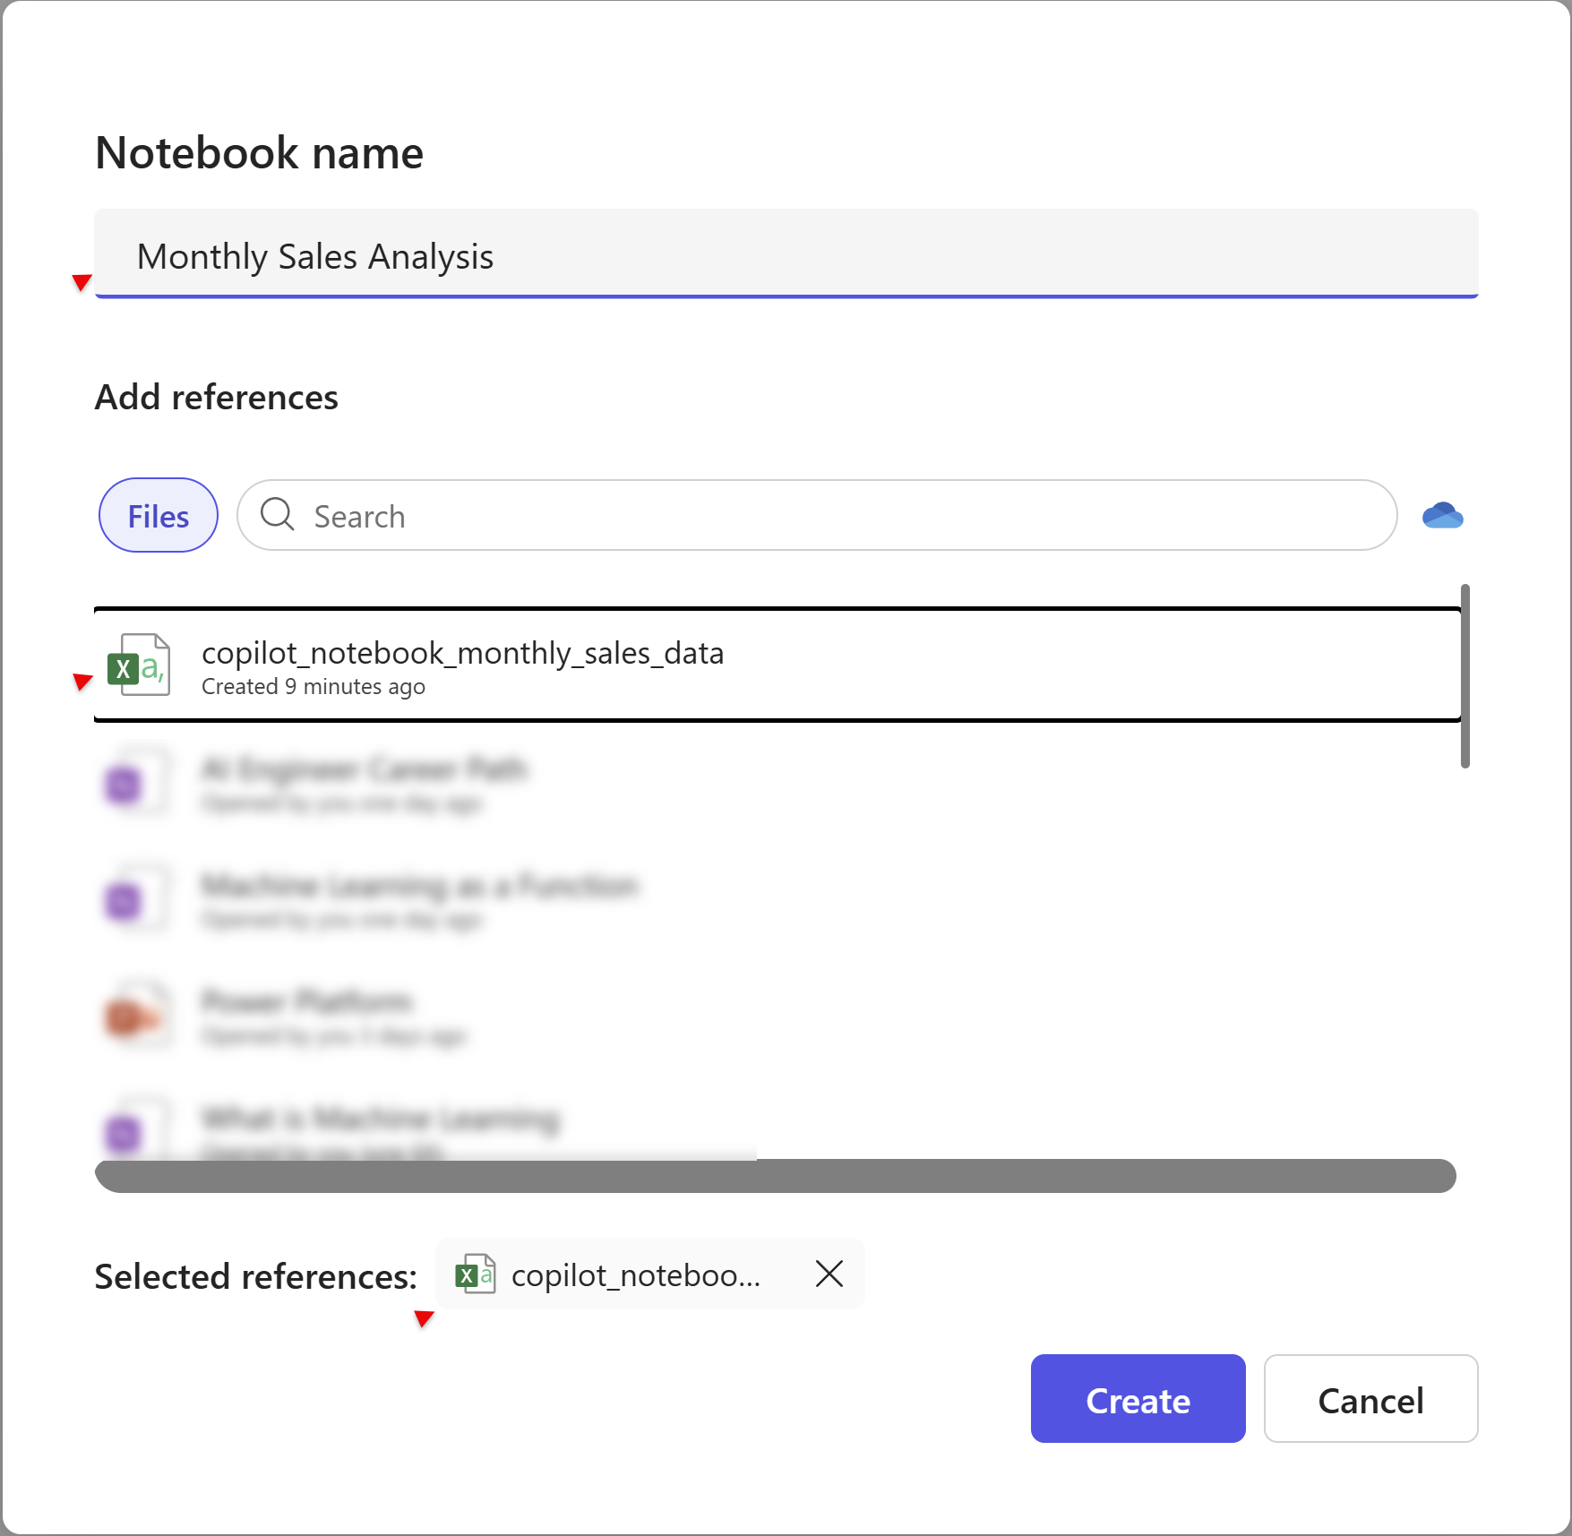Click the icon beside Machine Learning as a Function

(136, 899)
